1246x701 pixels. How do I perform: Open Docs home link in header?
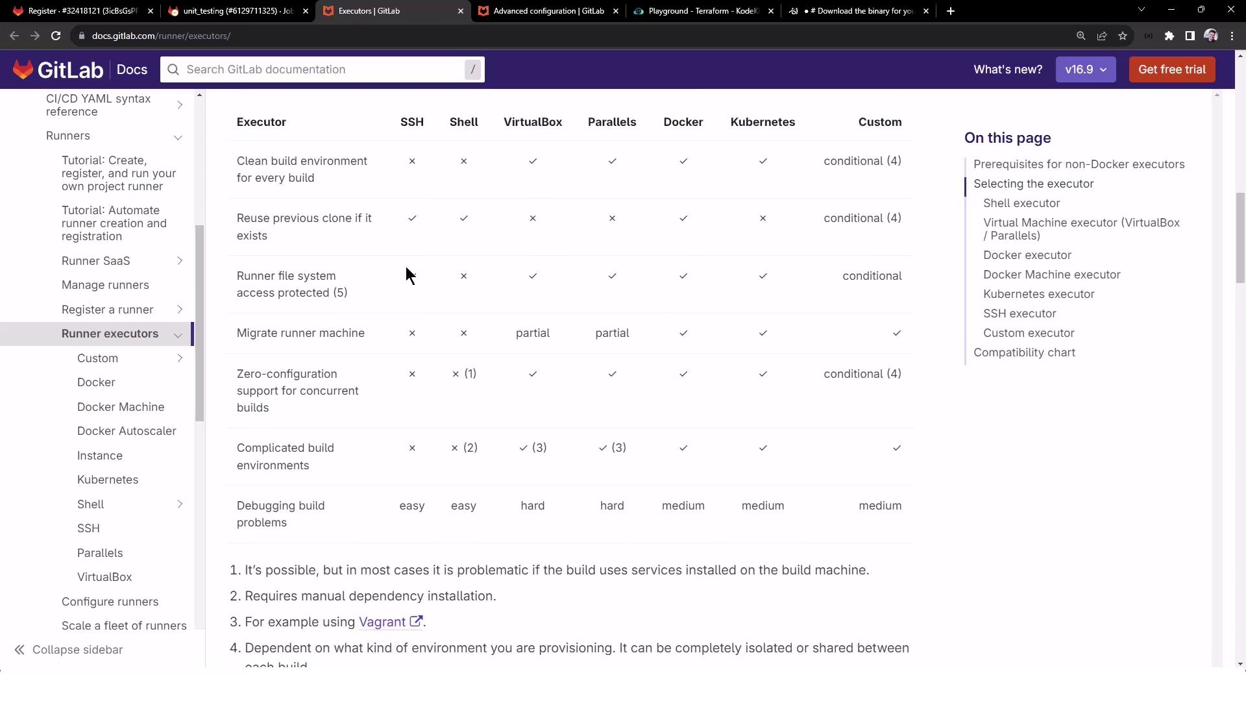tap(132, 69)
